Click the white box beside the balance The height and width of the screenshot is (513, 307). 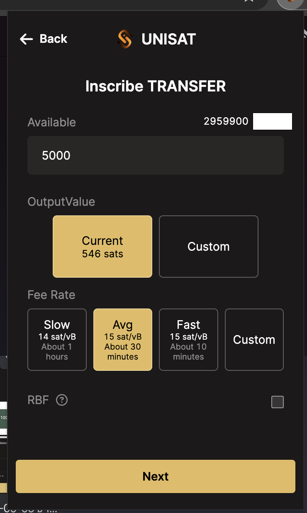[273, 121]
